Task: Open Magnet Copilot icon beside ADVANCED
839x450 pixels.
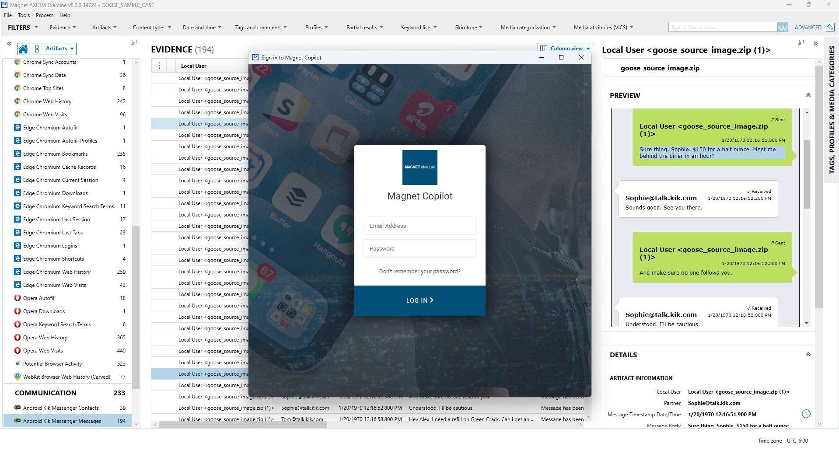Action: [830, 27]
